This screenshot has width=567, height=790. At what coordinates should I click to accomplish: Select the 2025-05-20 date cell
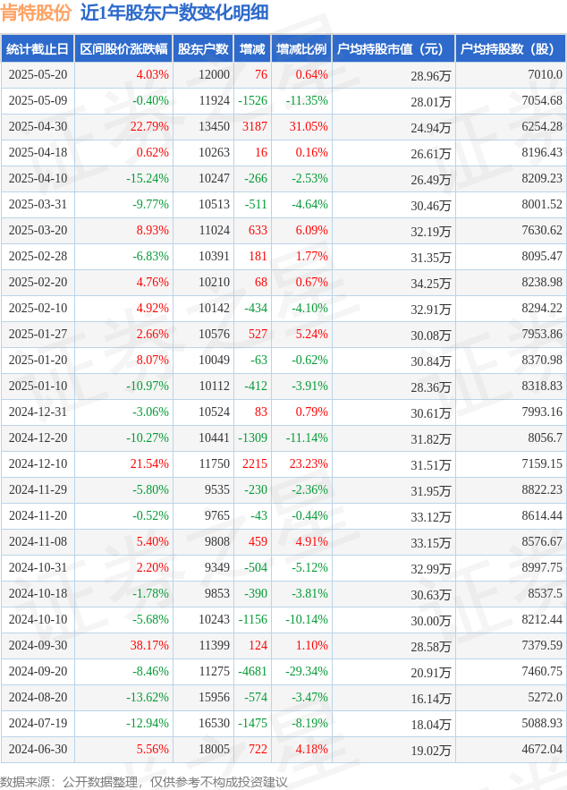pyautogui.click(x=38, y=74)
